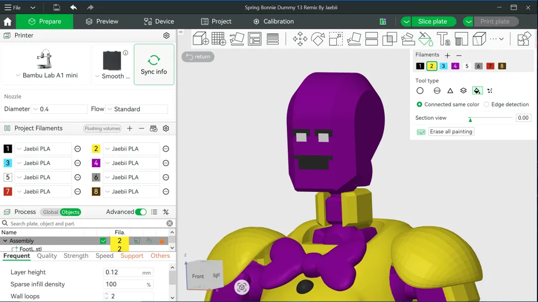The height and width of the screenshot is (302, 538).
Task: Open the Slice plate dropdown arrow
Action: pyautogui.click(x=406, y=21)
